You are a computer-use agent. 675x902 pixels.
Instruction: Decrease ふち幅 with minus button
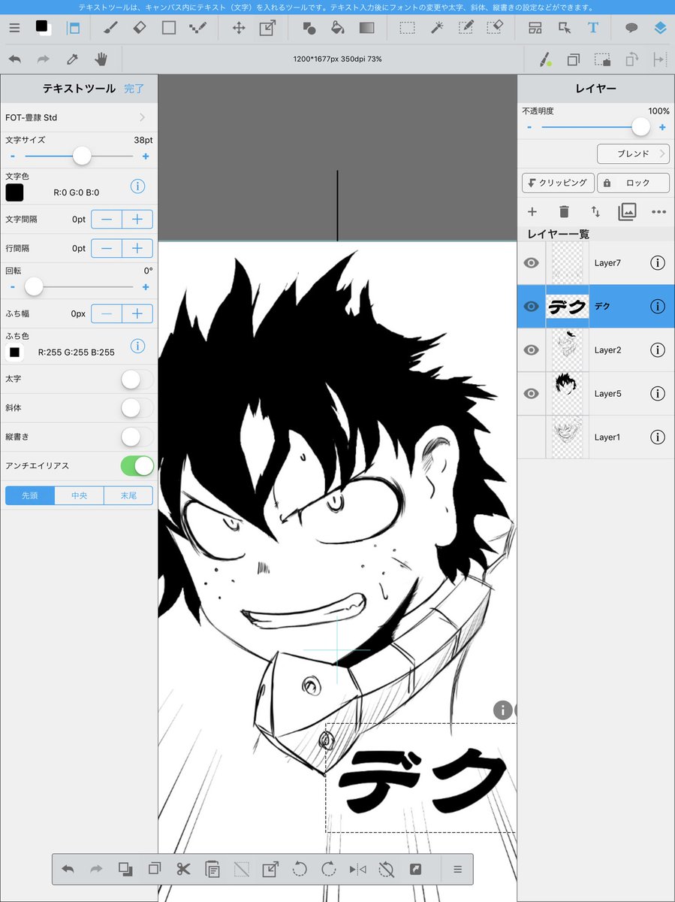(x=107, y=313)
